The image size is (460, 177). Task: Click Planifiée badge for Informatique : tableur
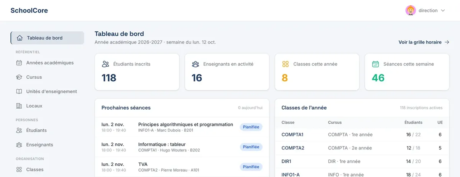(x=251, y=147)
